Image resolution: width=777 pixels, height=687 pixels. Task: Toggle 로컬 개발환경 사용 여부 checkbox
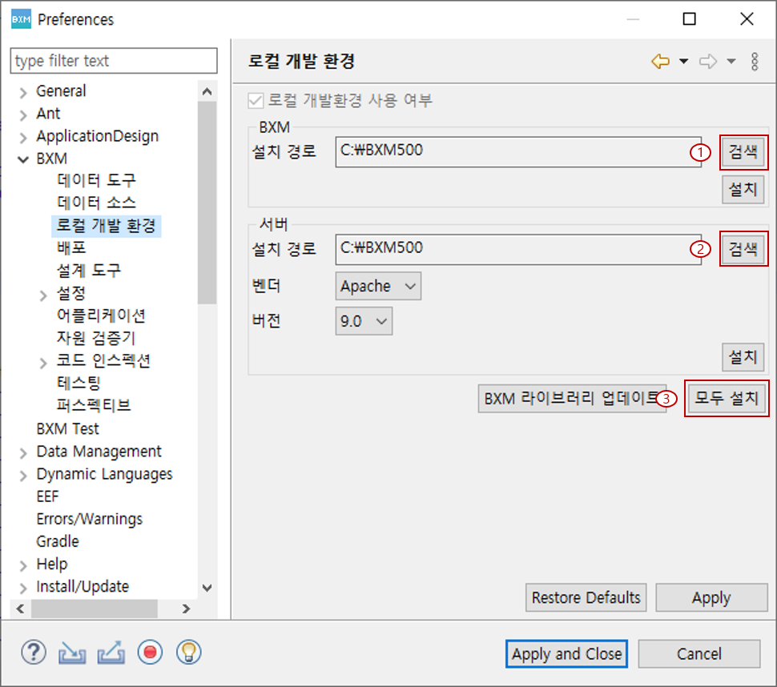coord(256,101)
